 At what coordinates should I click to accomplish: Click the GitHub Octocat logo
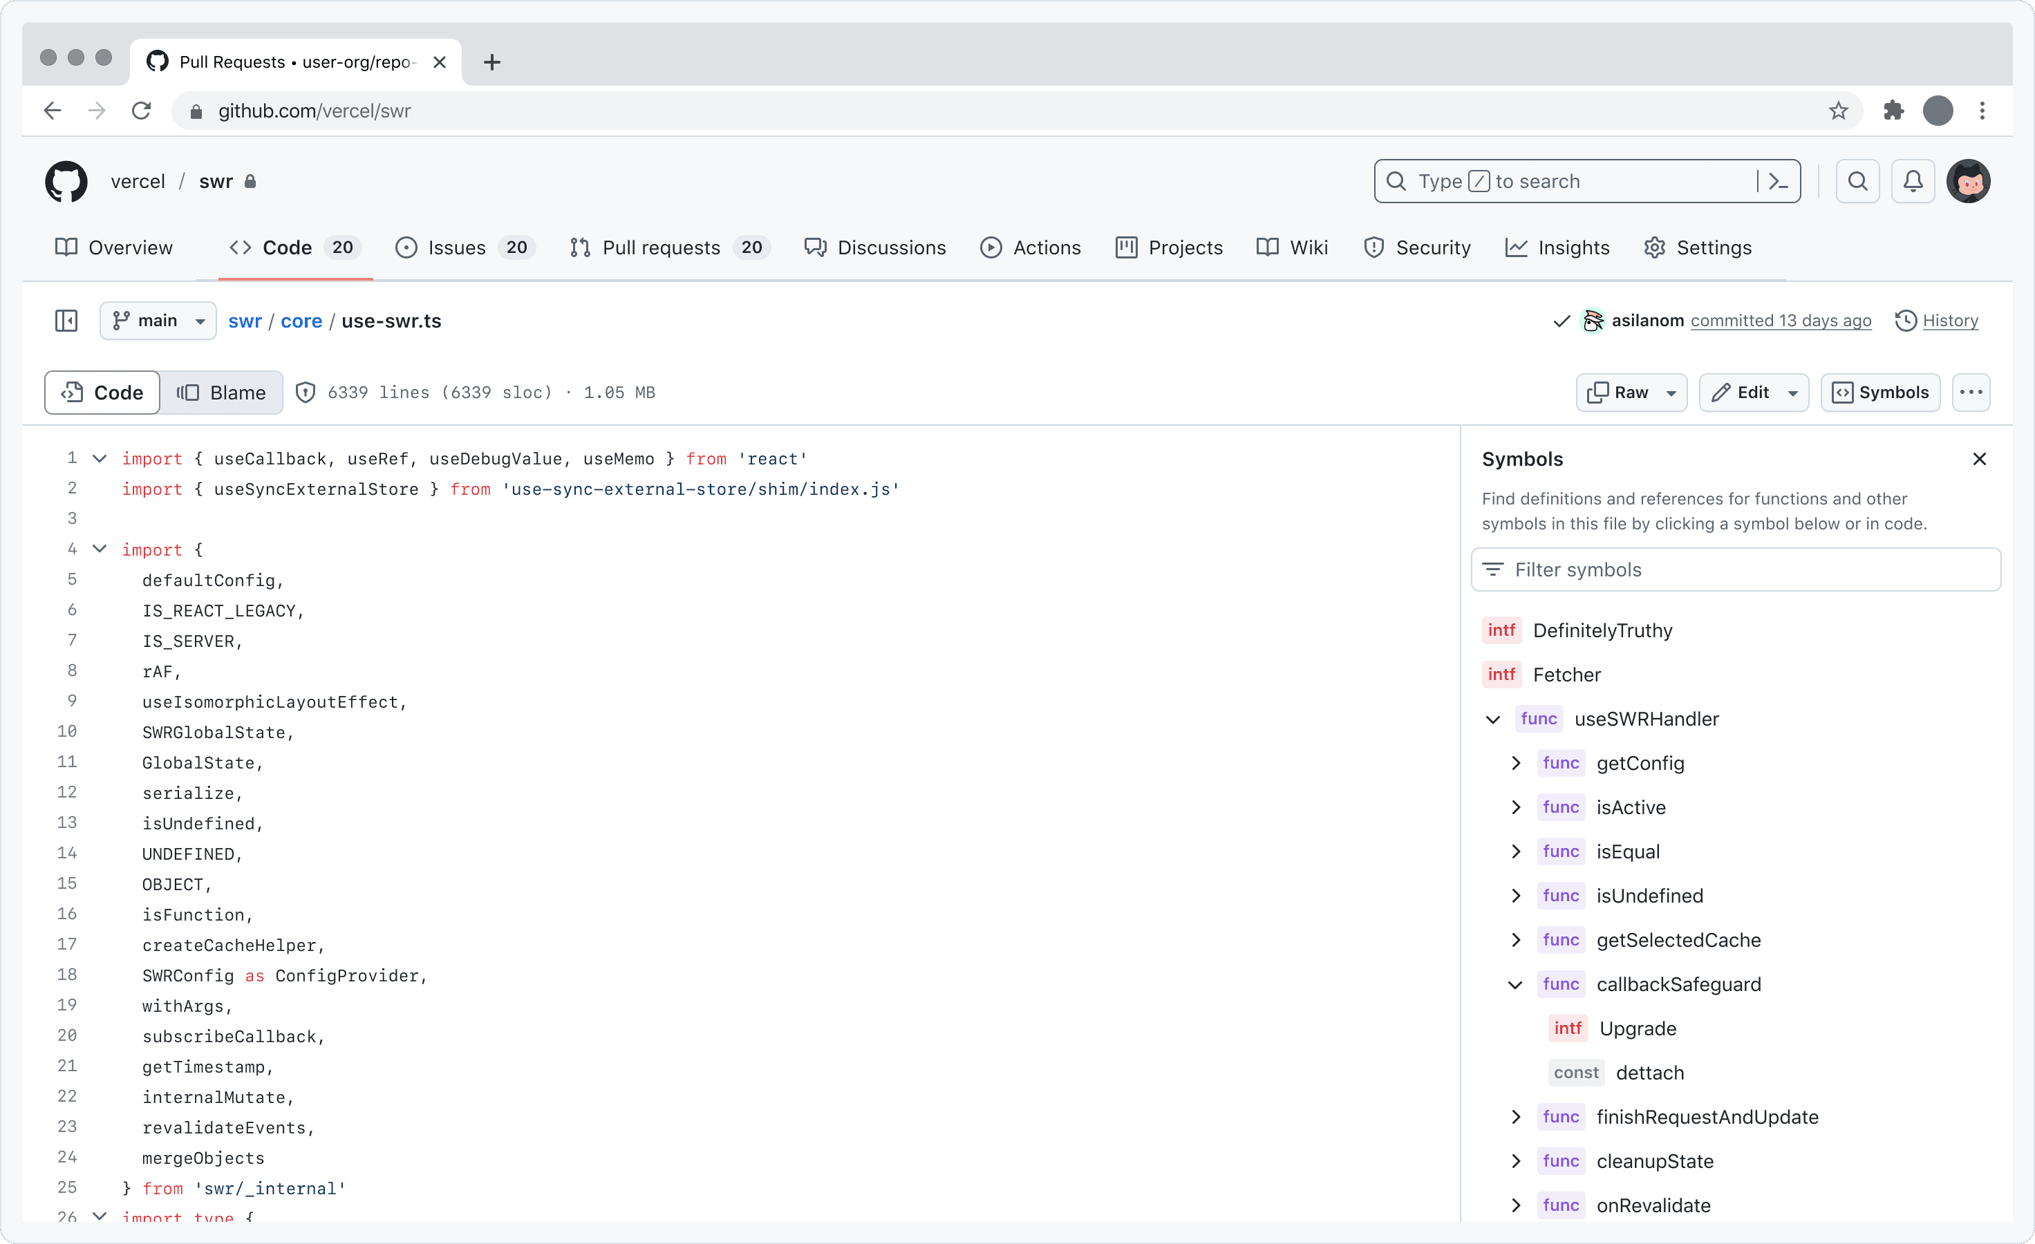click(x=66, y=181)
